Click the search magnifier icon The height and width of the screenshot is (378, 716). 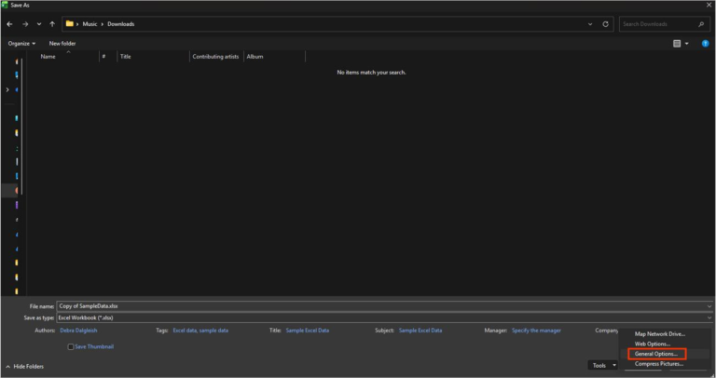click(701, 24)
